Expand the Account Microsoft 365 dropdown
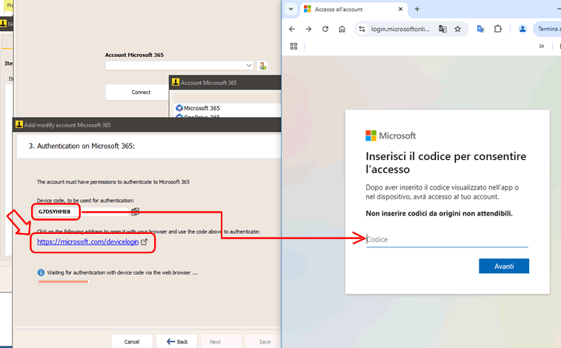561x348 pixels. (249, 66)
